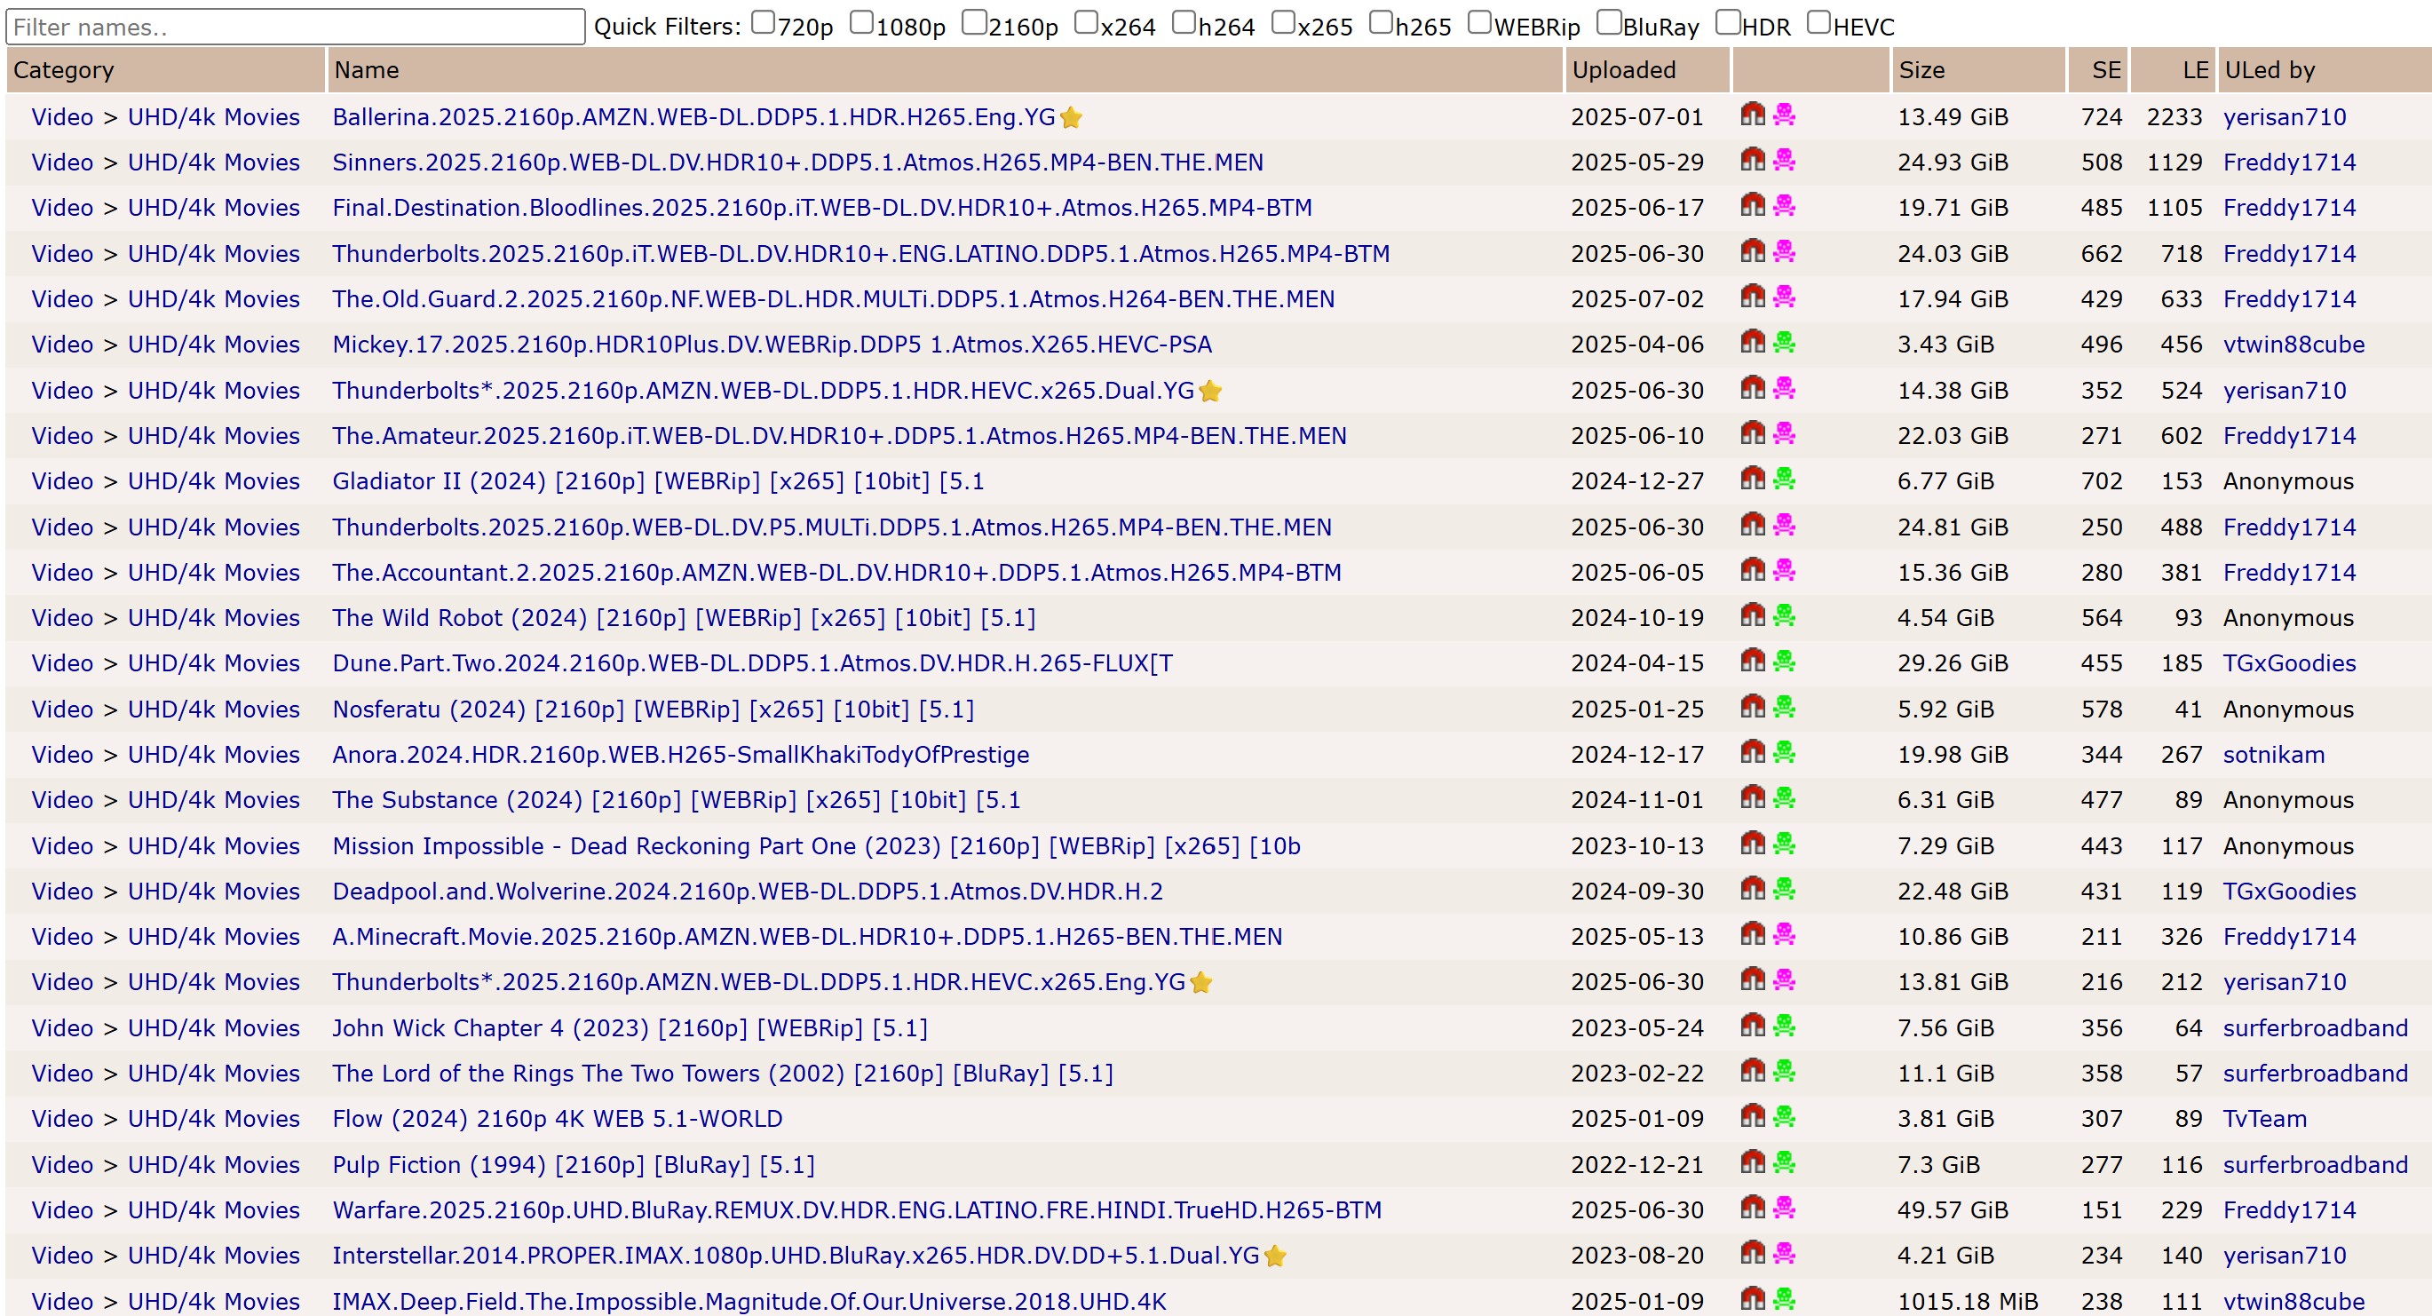This screenshot has width=2432, height=1316.
Task: Click green skull icon for The Substance row
Action: pyautogui.click(x=1785, y=798)
